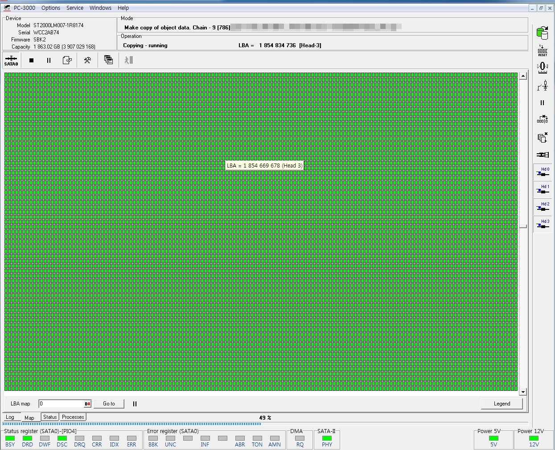Click the INF error register indicator
Image resolution: width=555 pixels, height=450 pixels.
(x=205, y=438)
